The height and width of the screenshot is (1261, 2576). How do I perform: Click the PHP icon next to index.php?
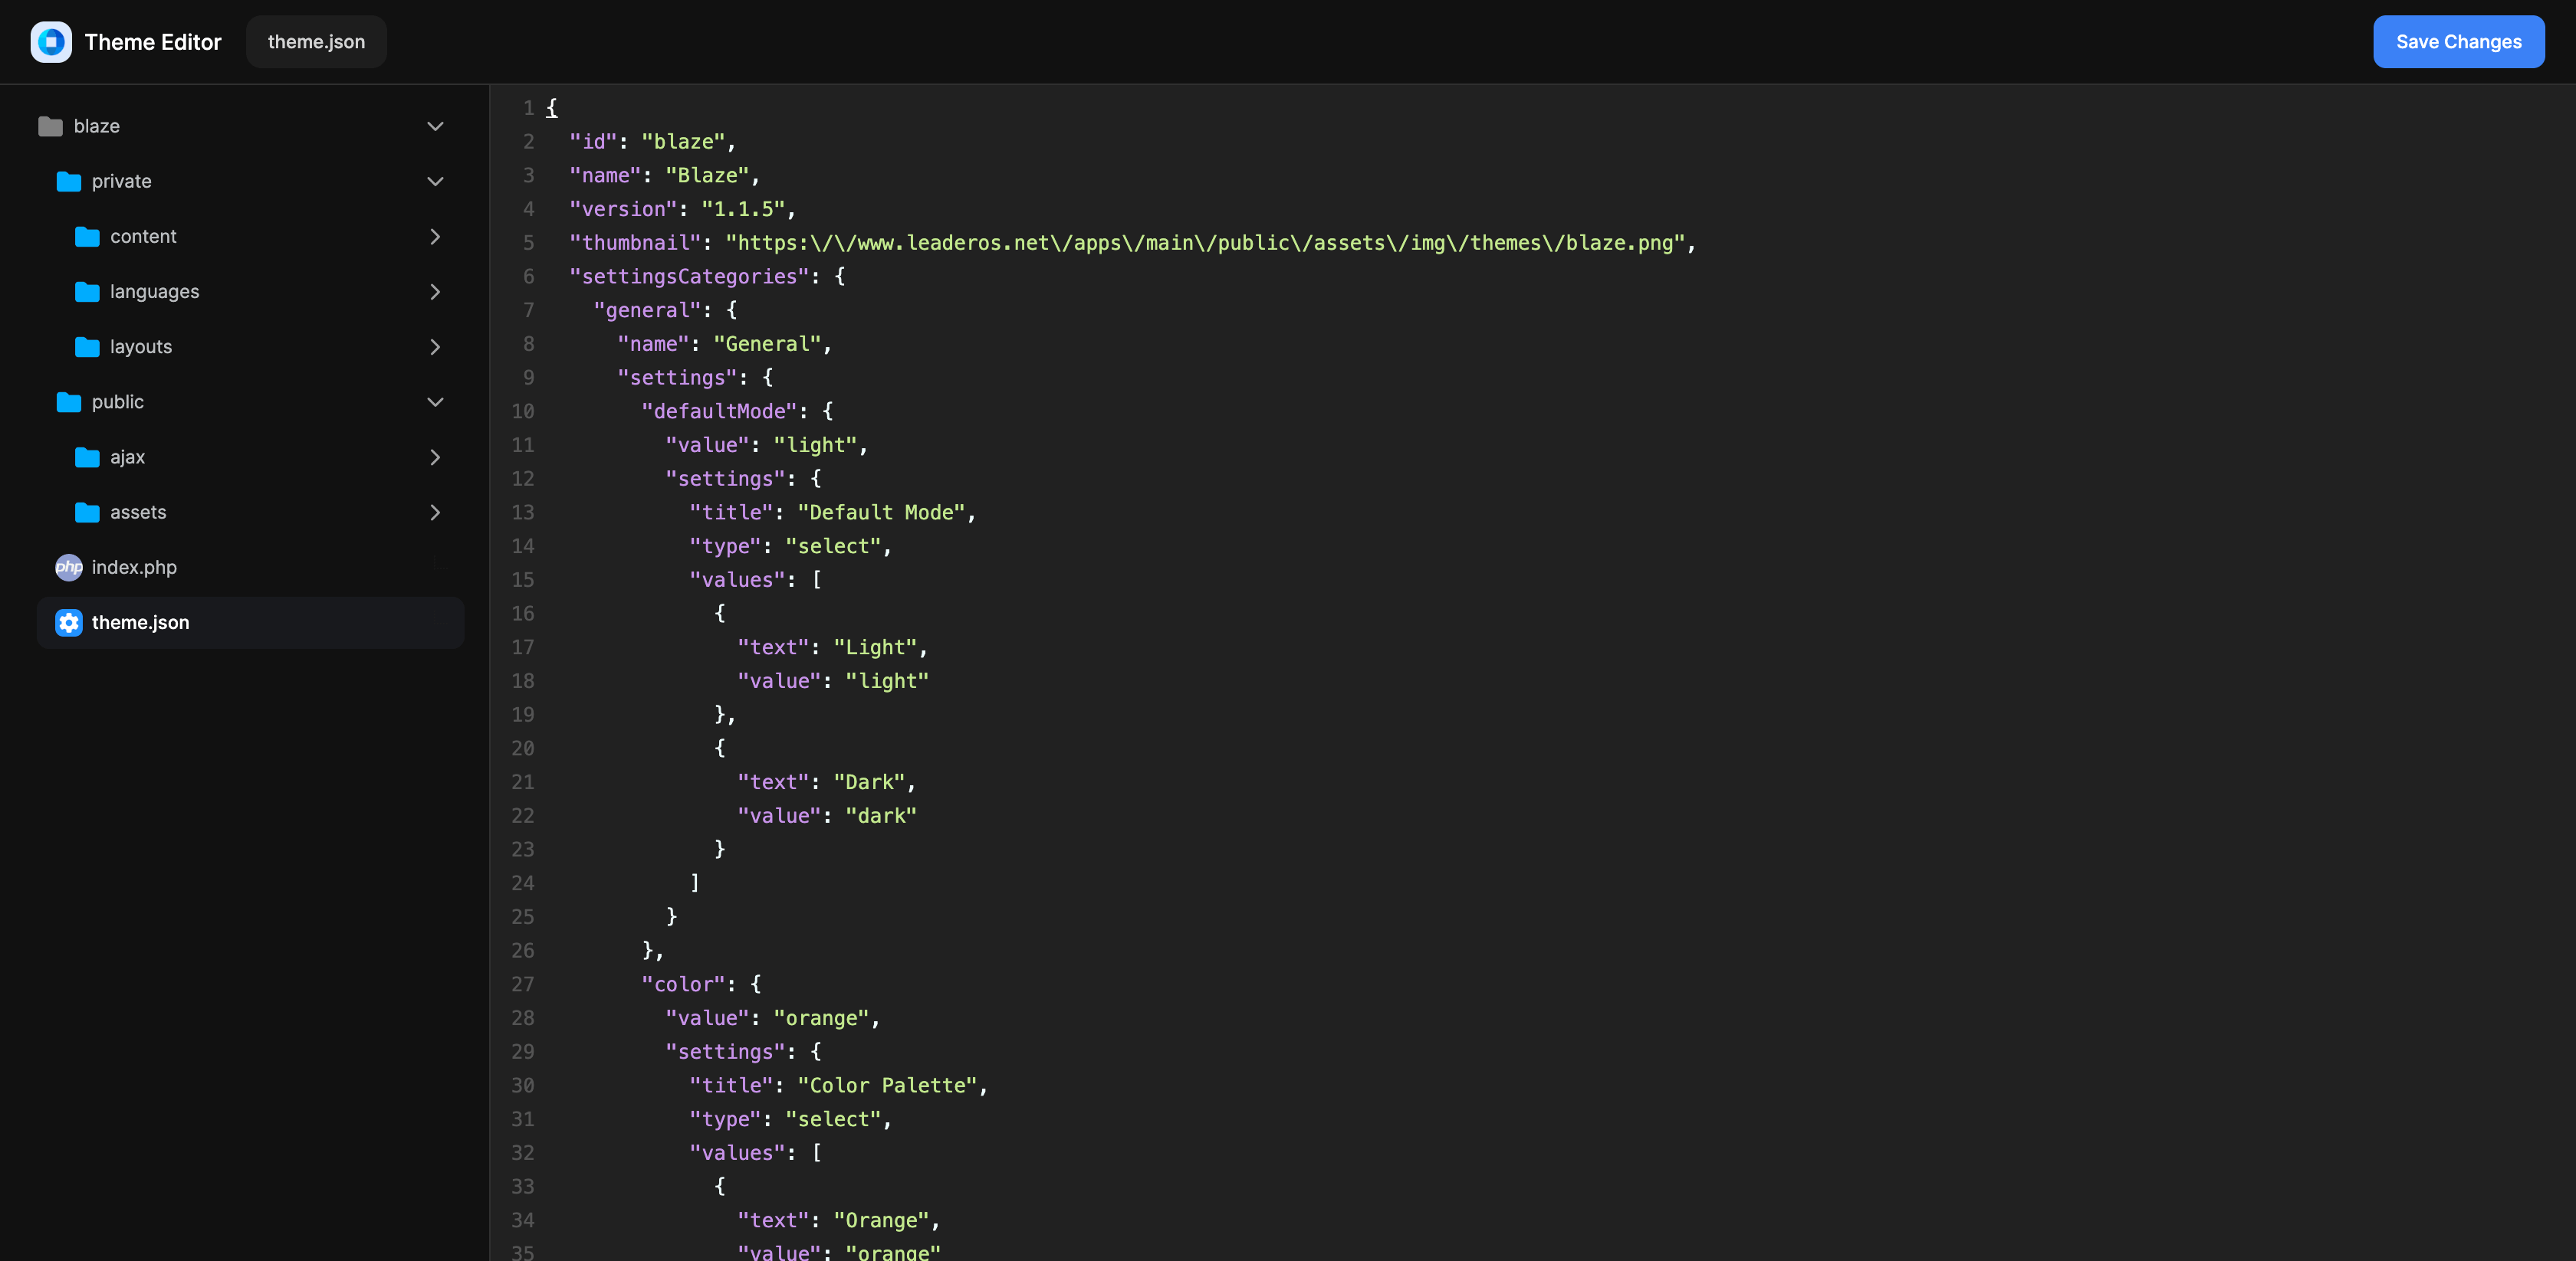point(68,568)
